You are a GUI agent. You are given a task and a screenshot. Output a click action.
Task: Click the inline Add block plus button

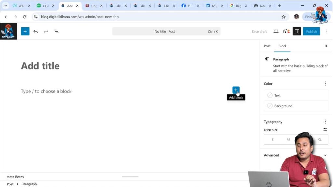[x=236, y=90]
